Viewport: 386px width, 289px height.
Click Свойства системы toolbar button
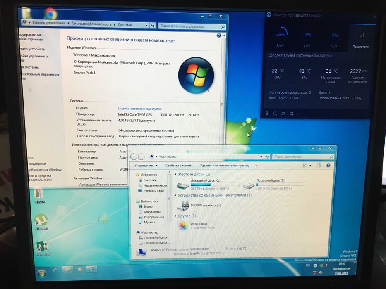click(x=179, y=166)
